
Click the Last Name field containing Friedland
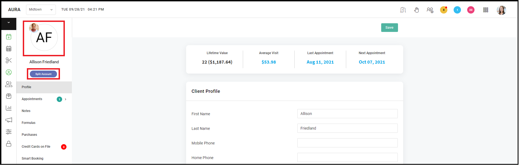tap(348, 128)
